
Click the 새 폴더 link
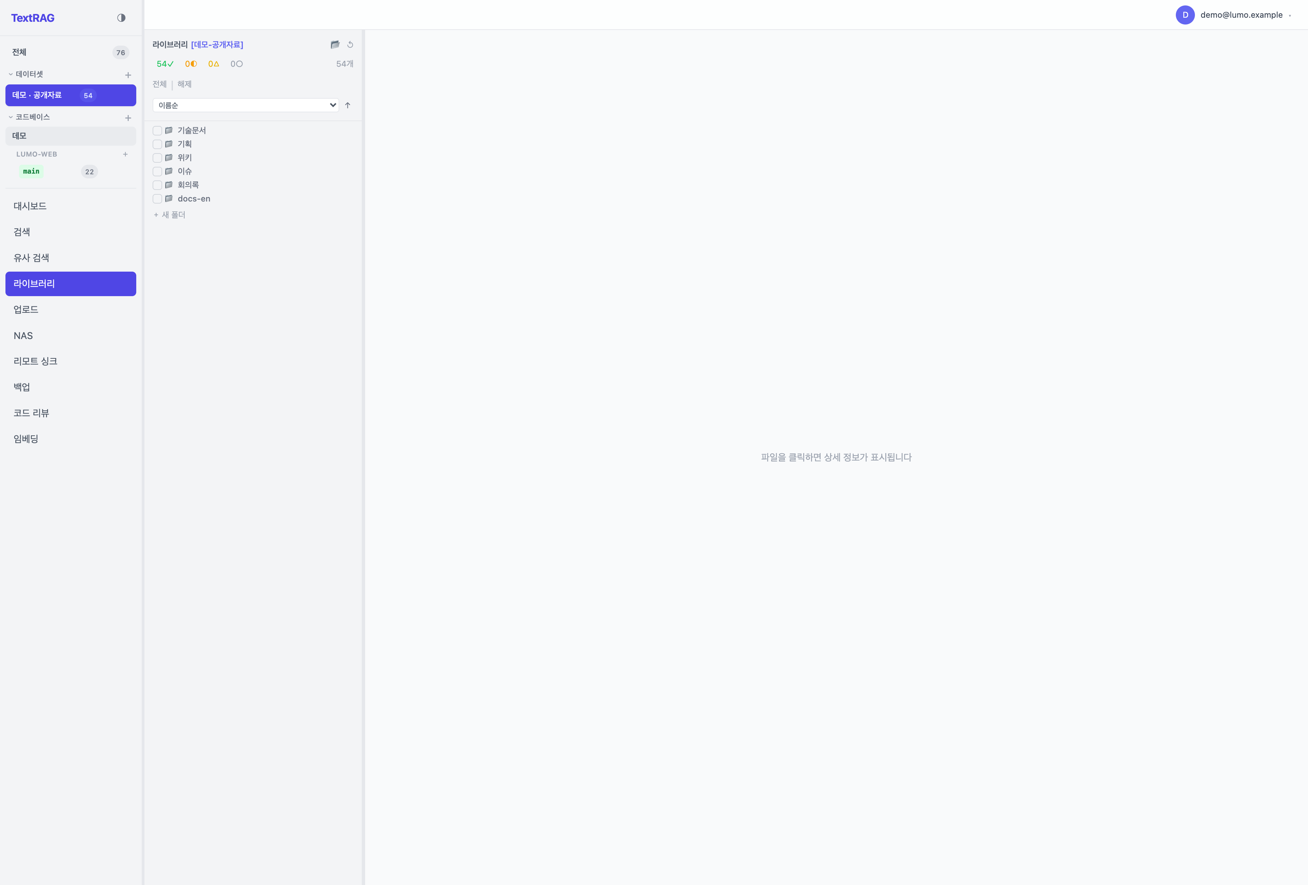[169, 215]
